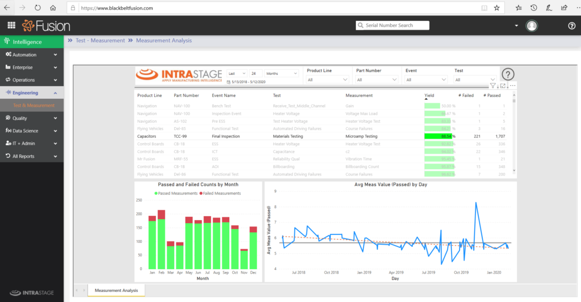Image resolution: width=581 pixels, height=302 pixels.
Task: Open dropdown arrow beside the profile avatar
Action: pyautogui.click(x=516, y=26)
